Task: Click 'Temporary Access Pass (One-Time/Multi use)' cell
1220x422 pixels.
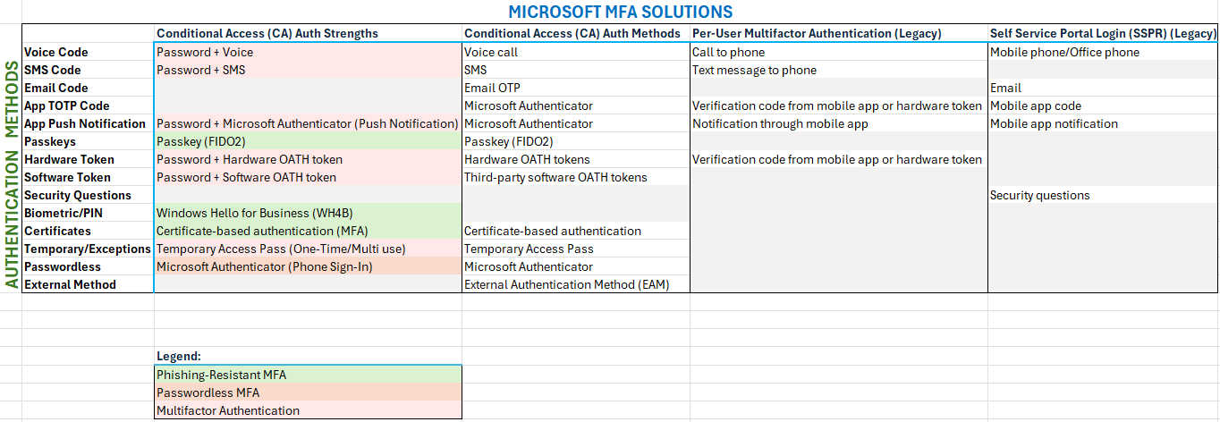Action: coord(308,249)
